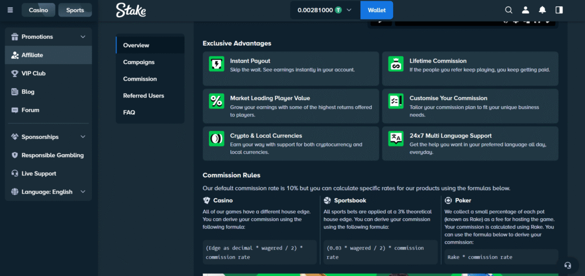Screen dimensions: 585x276
Task: Click the notifications bell icon
Action: (x=542, y=10)
